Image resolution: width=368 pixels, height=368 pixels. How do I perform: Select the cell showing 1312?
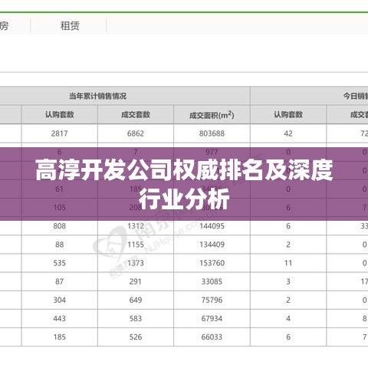[136, 226]
